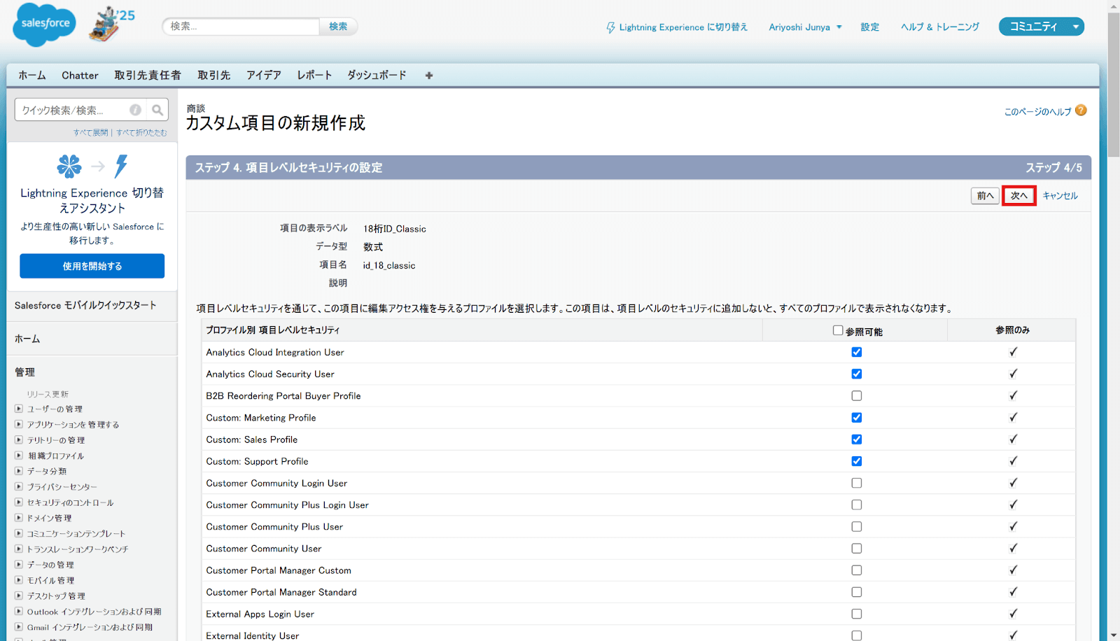Viewport: 1120px width, 641px height.
Task: Expand セキュリティのコントロール in the sidebar
Action: [18, 502]
